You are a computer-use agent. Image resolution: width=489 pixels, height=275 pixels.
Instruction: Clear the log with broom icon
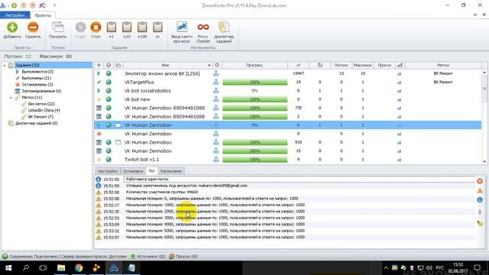tap(480, 223)
